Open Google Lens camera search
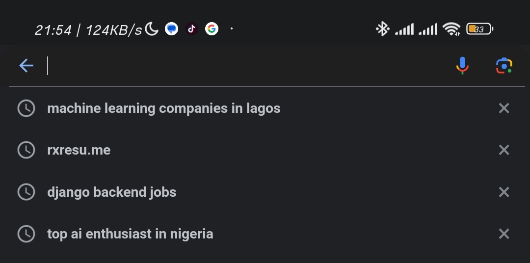 pyautogui.click(x=504, y=66)
